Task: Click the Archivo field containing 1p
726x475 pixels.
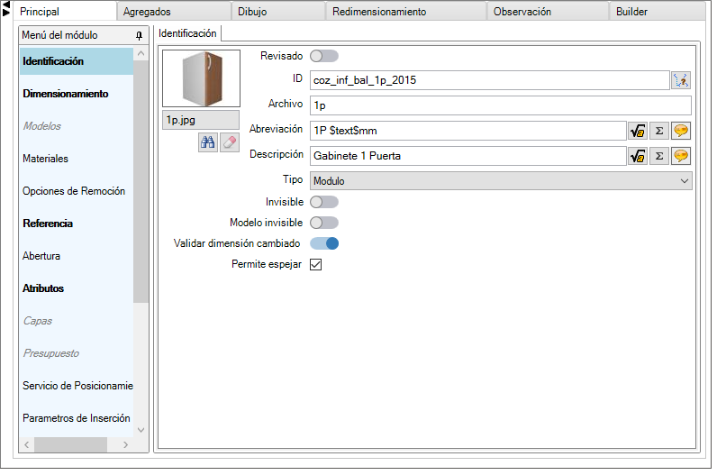Action: coord(501,105)
